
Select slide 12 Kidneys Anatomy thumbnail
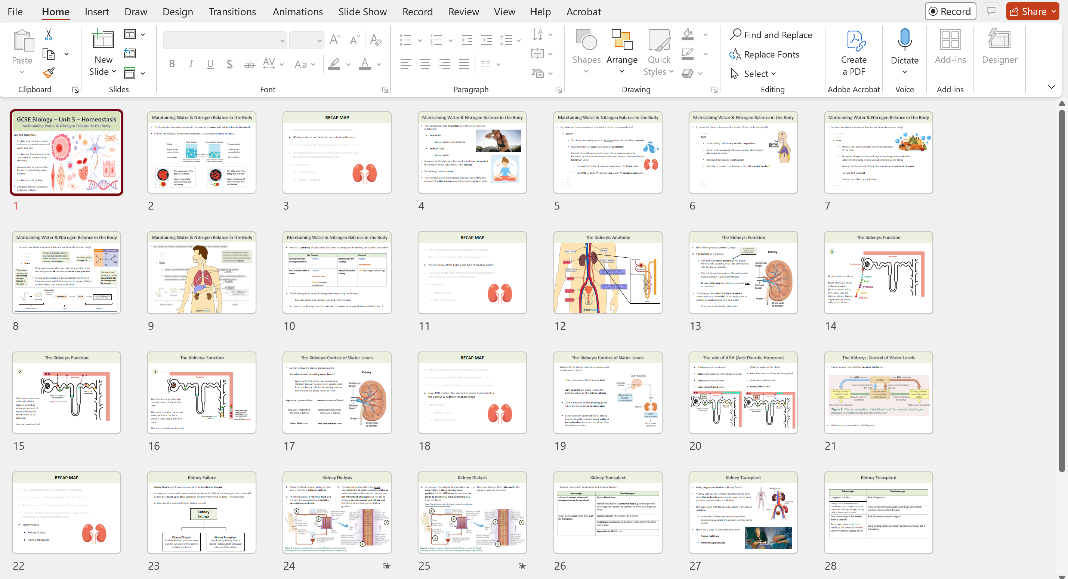coord(607,272)
